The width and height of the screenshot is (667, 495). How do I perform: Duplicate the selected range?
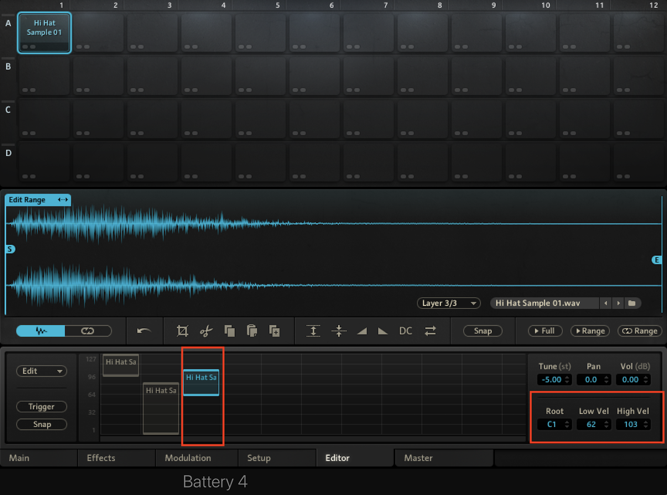(274, 331)
